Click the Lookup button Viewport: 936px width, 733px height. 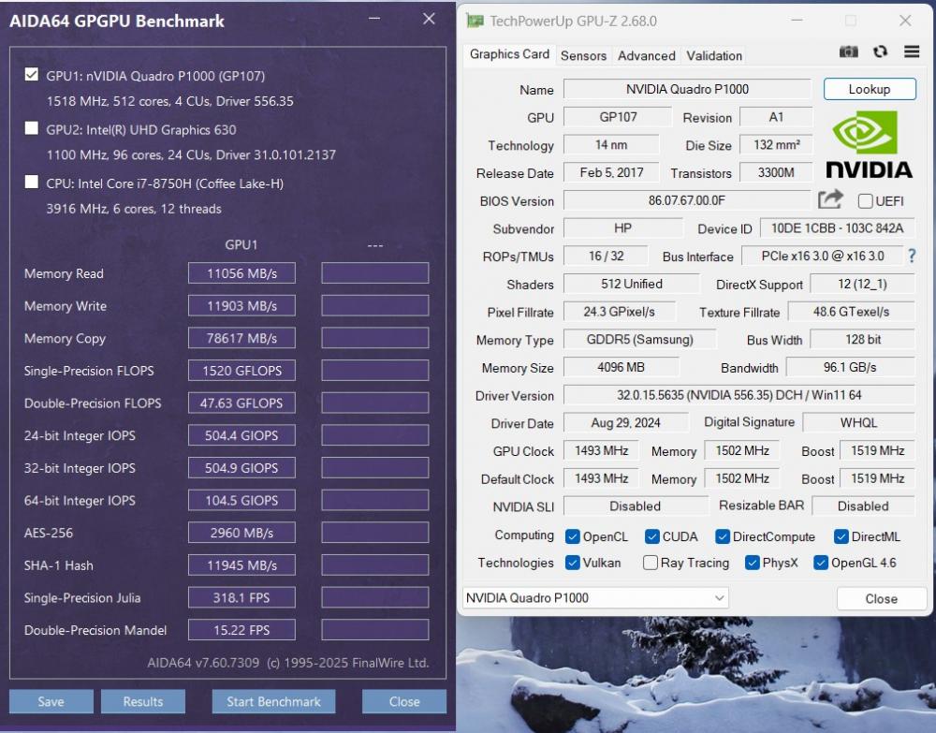point(869,89)
